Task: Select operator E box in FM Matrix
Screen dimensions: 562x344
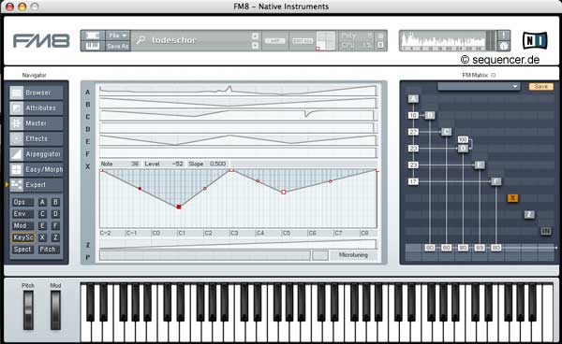Action: (480, 165)
